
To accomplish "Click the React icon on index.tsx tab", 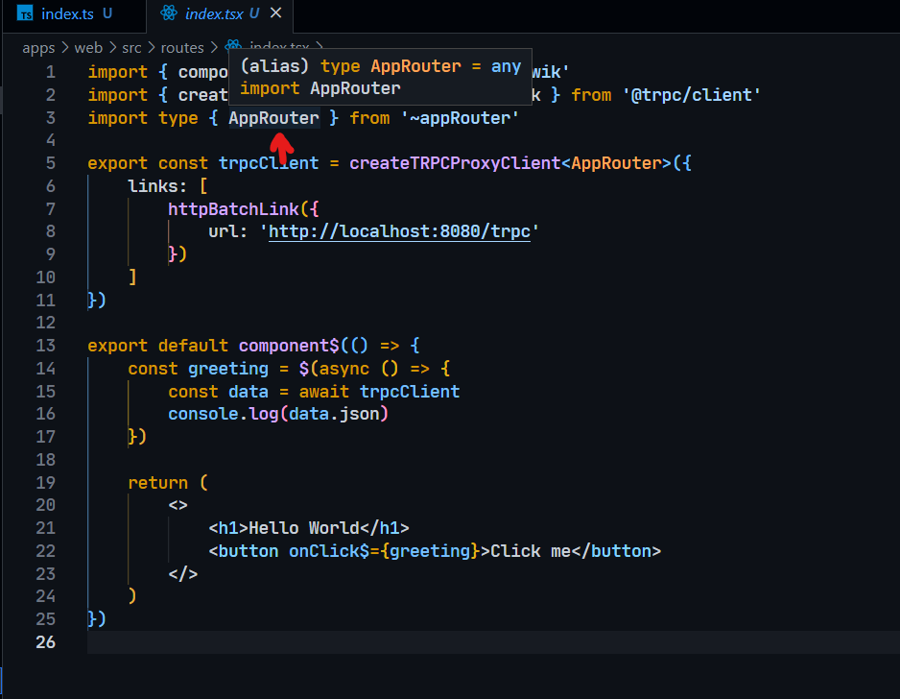I will pos(168,13).
